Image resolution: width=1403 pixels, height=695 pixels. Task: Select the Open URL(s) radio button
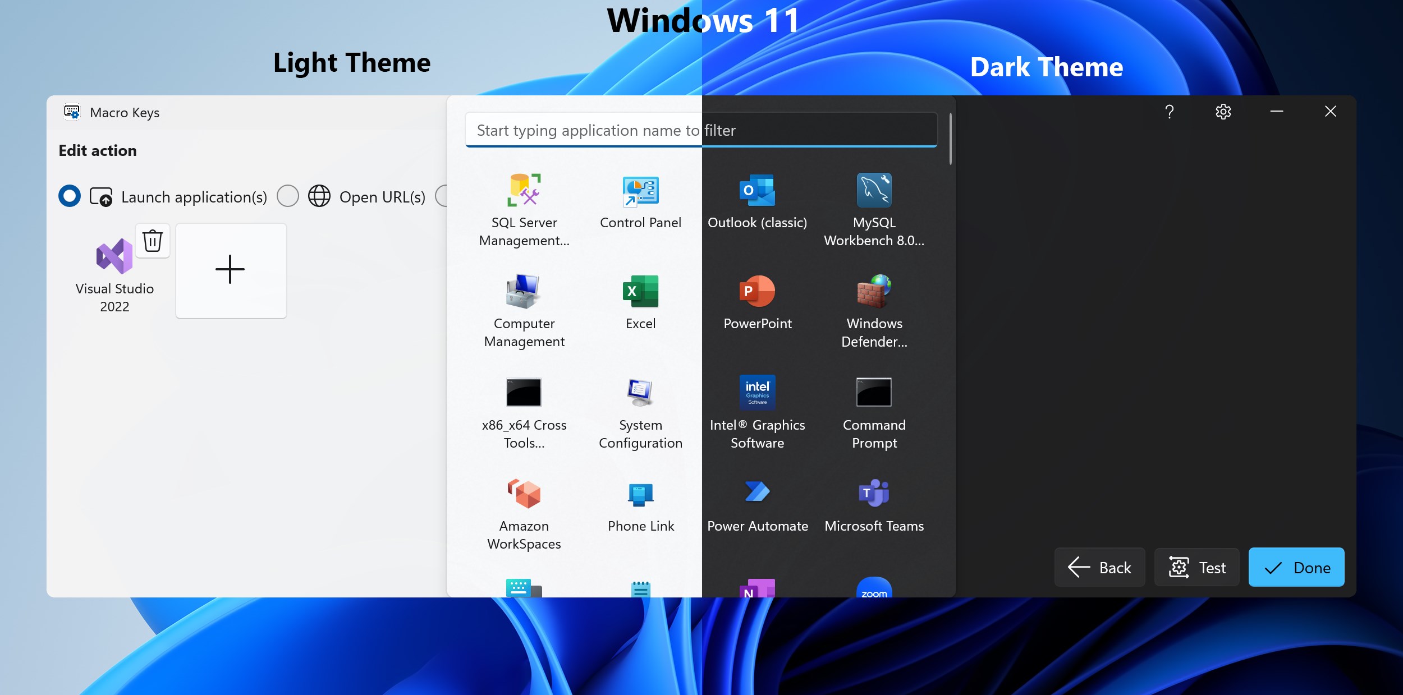click(288, 196)
